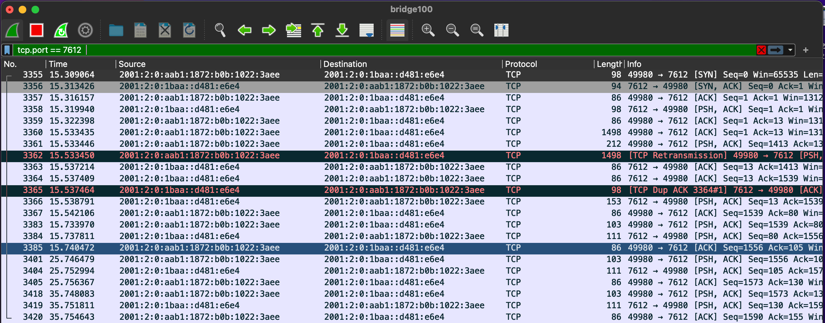This screenshot has height=323, width=825.
Task: Add a display filter button
Action: pos(805,50)
